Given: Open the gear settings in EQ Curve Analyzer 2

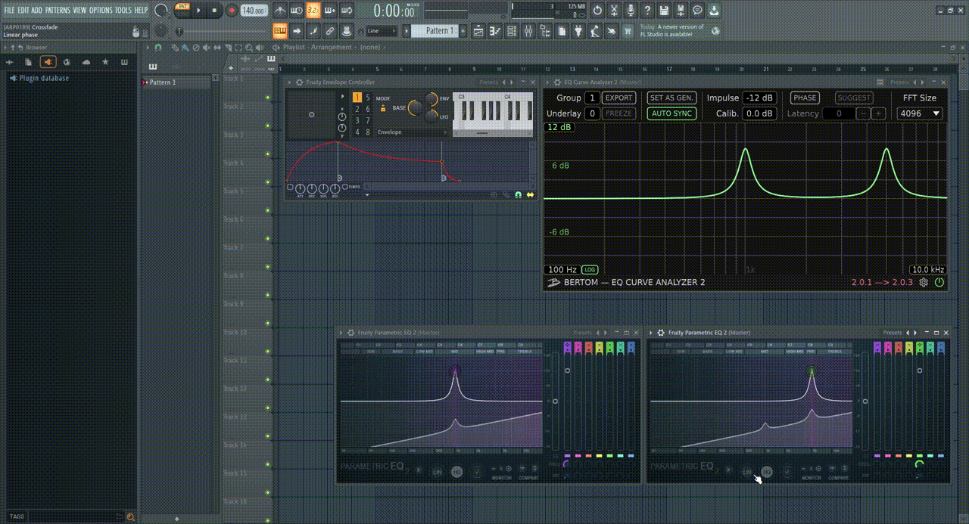Looking at the screenshot, I should 923,282.
